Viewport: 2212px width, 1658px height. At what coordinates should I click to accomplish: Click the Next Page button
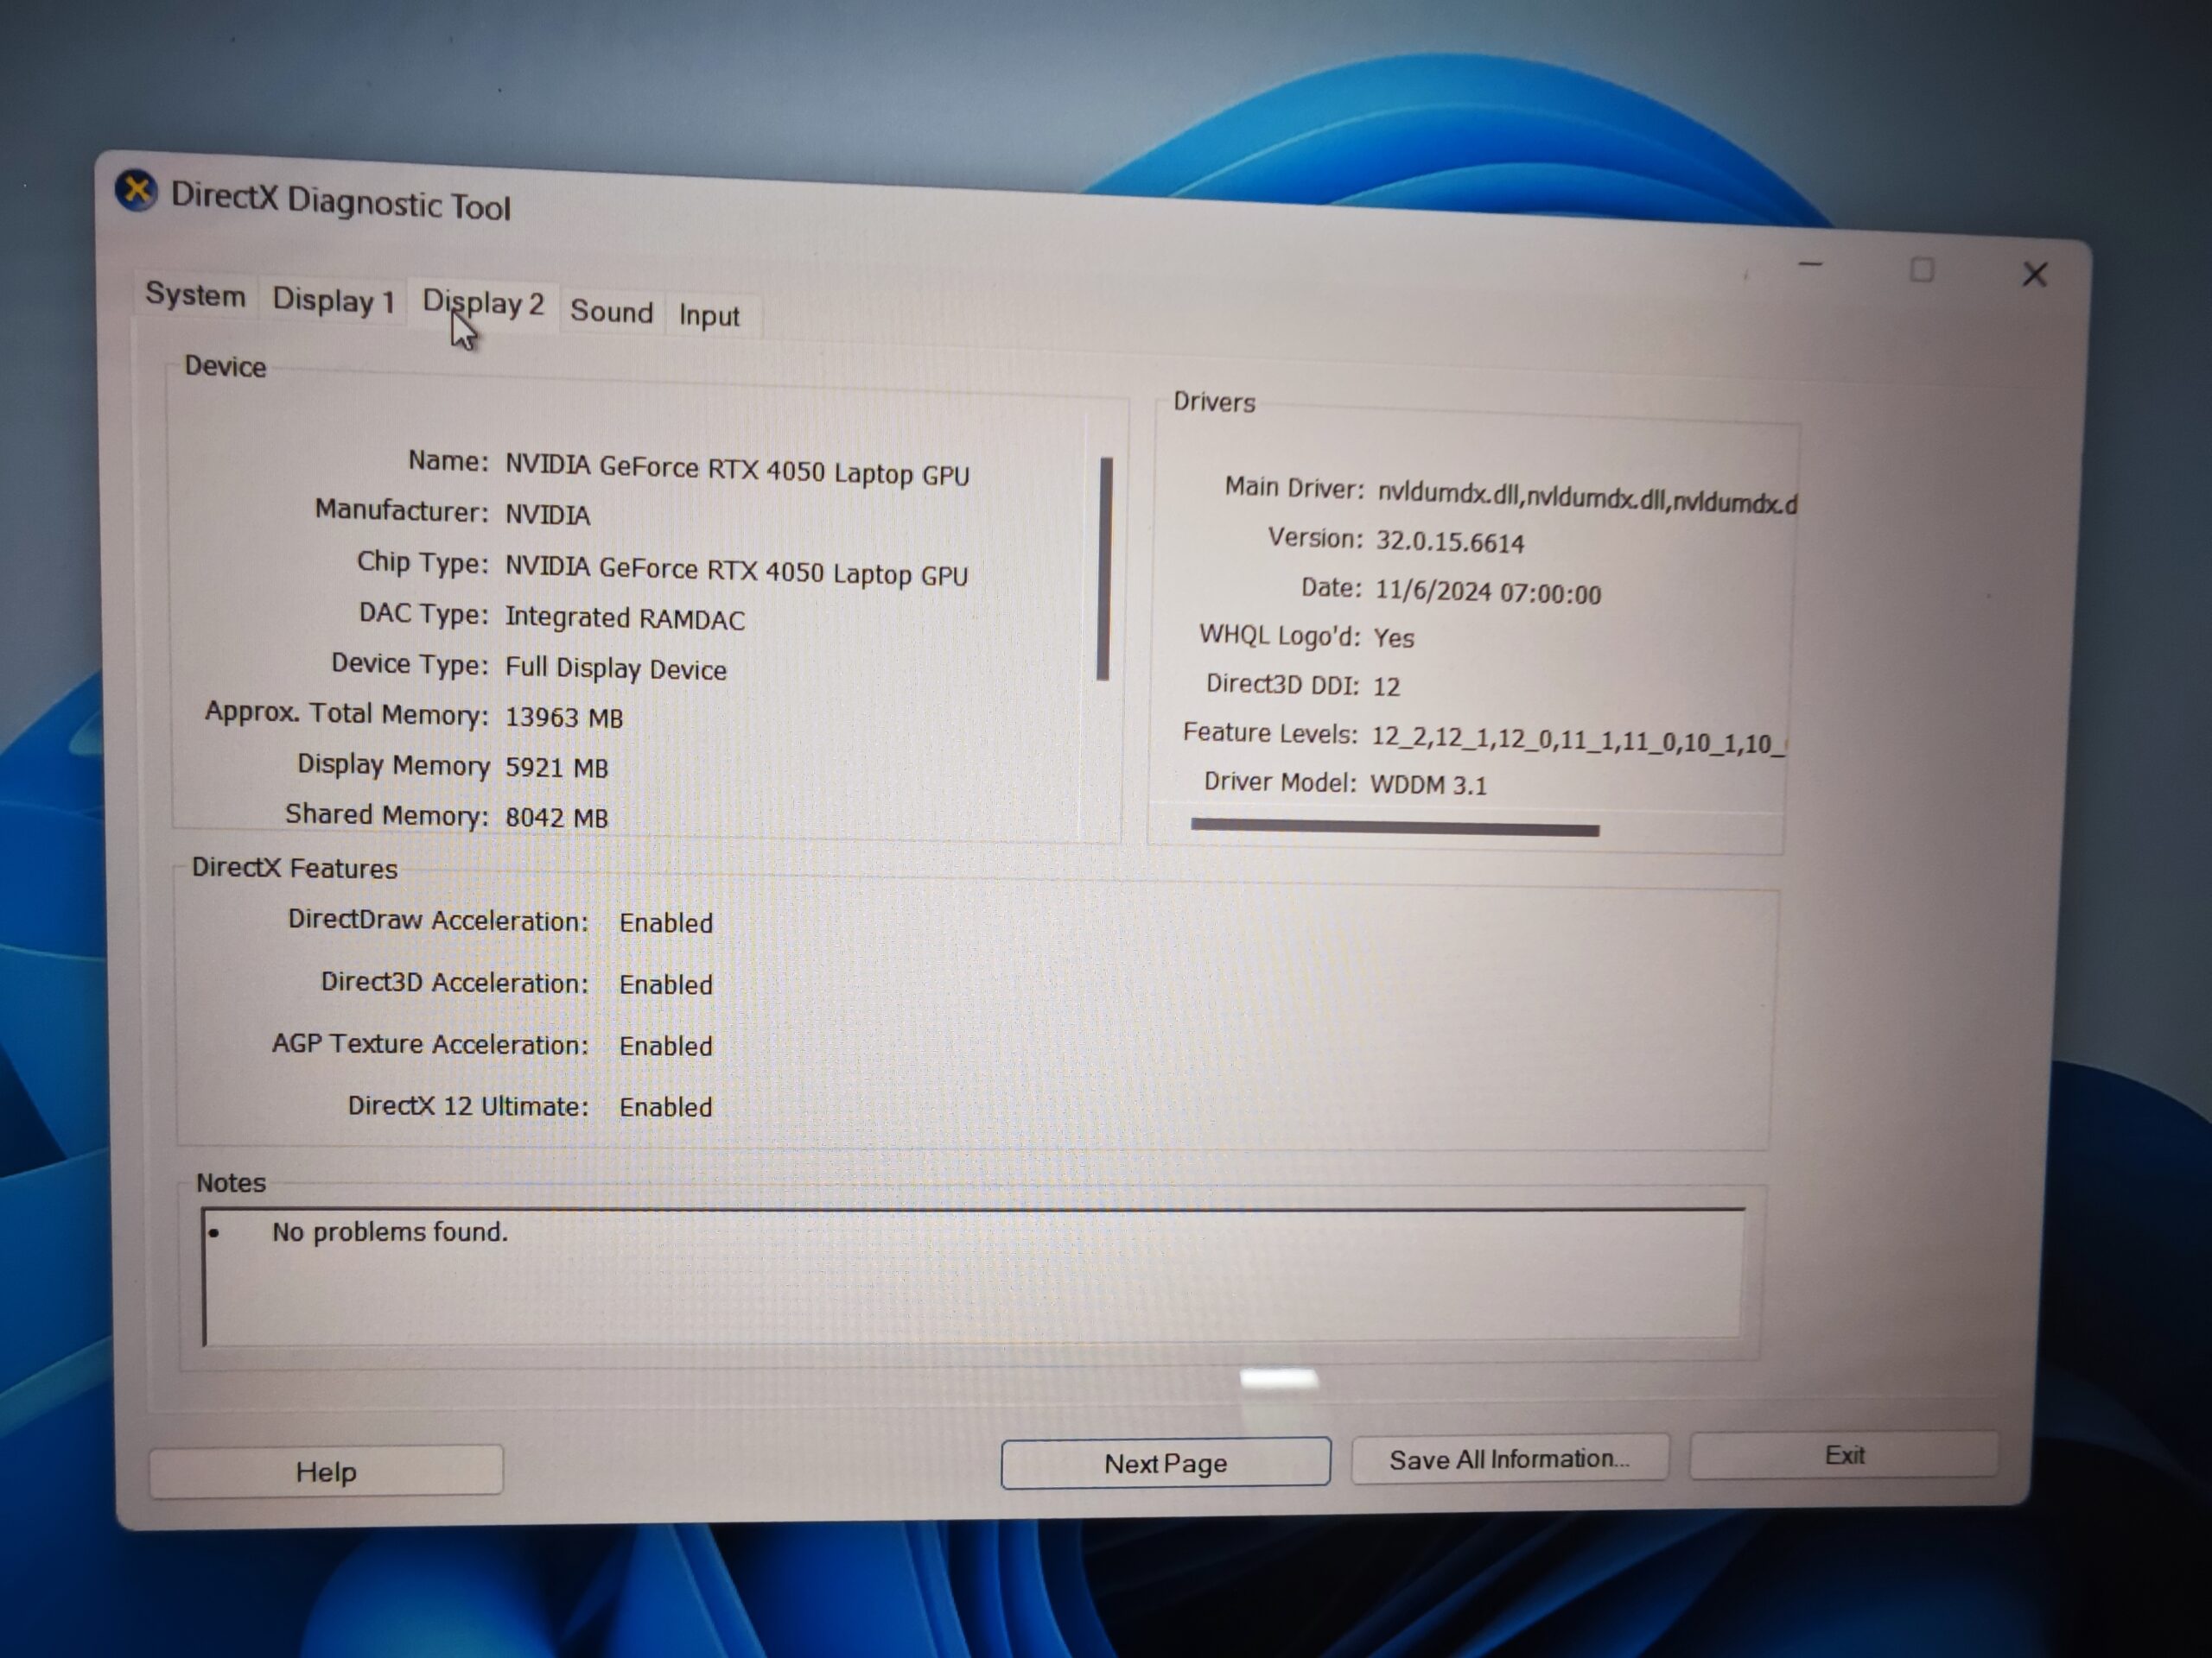coord(1165,1463)
